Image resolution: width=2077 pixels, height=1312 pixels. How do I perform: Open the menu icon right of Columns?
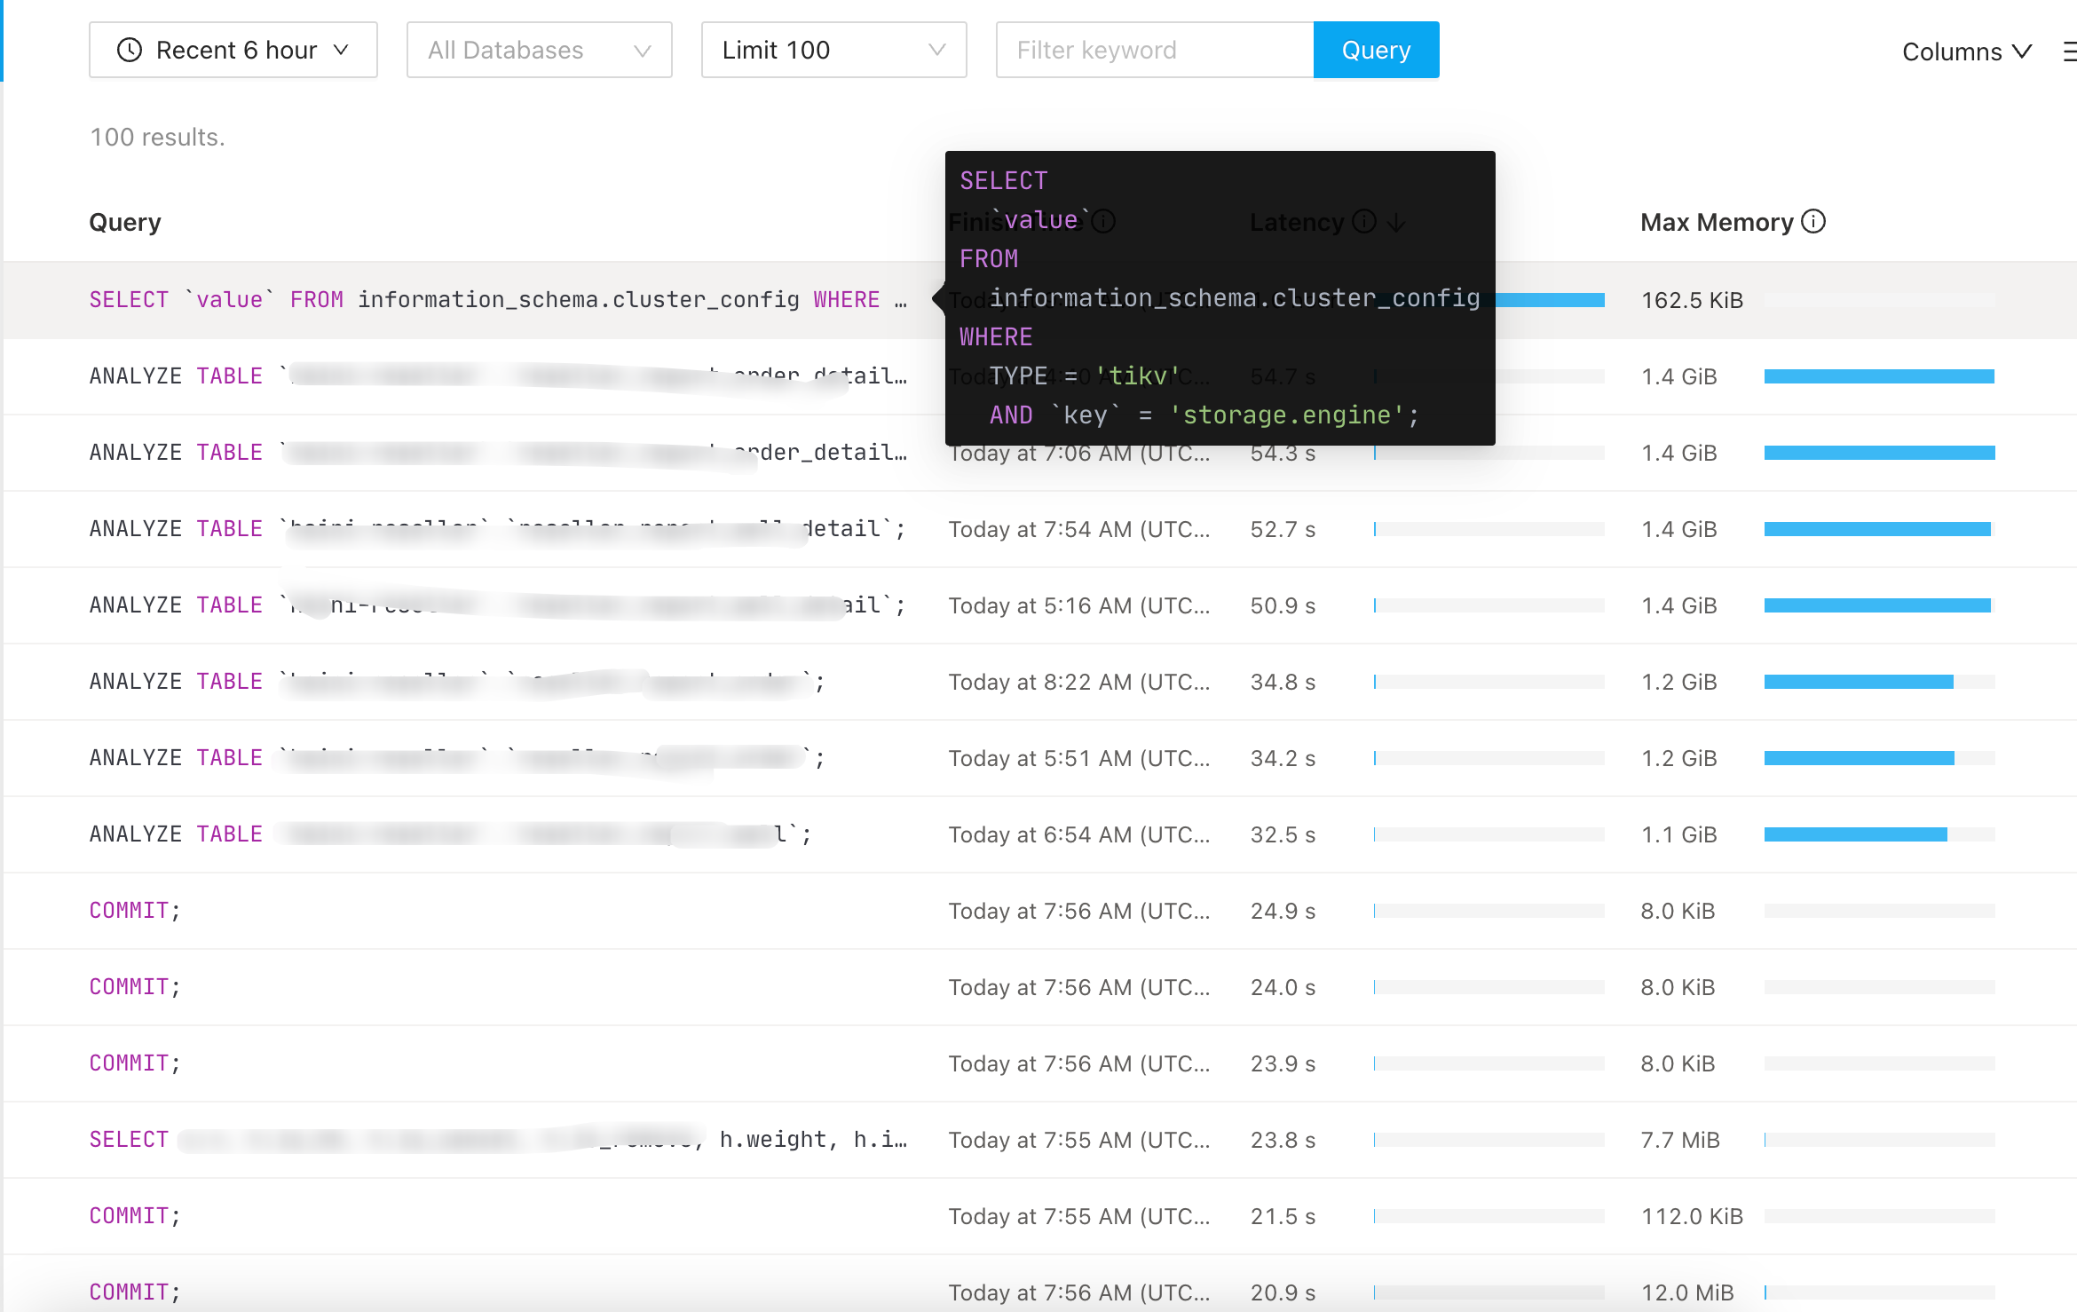[x=2069, y=51]
